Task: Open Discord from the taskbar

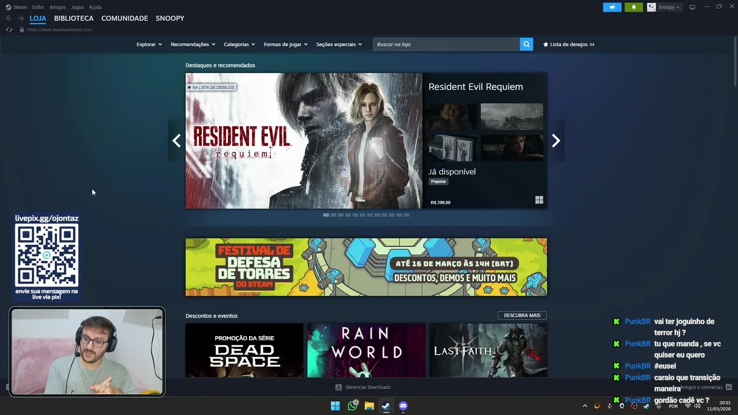Action: click(403, 406)
